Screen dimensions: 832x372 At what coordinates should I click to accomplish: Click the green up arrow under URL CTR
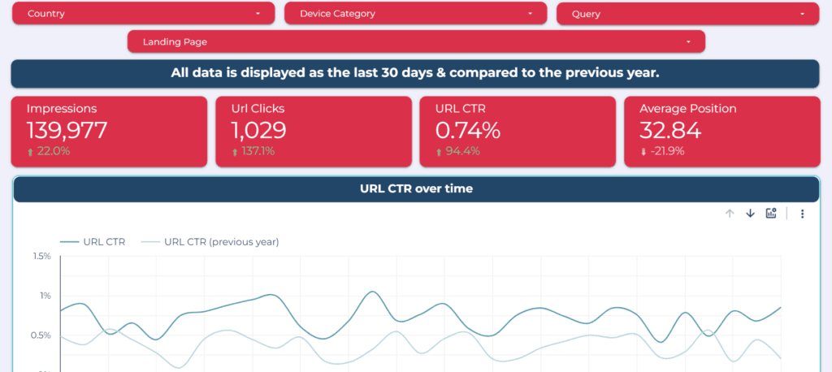(440, 152)
